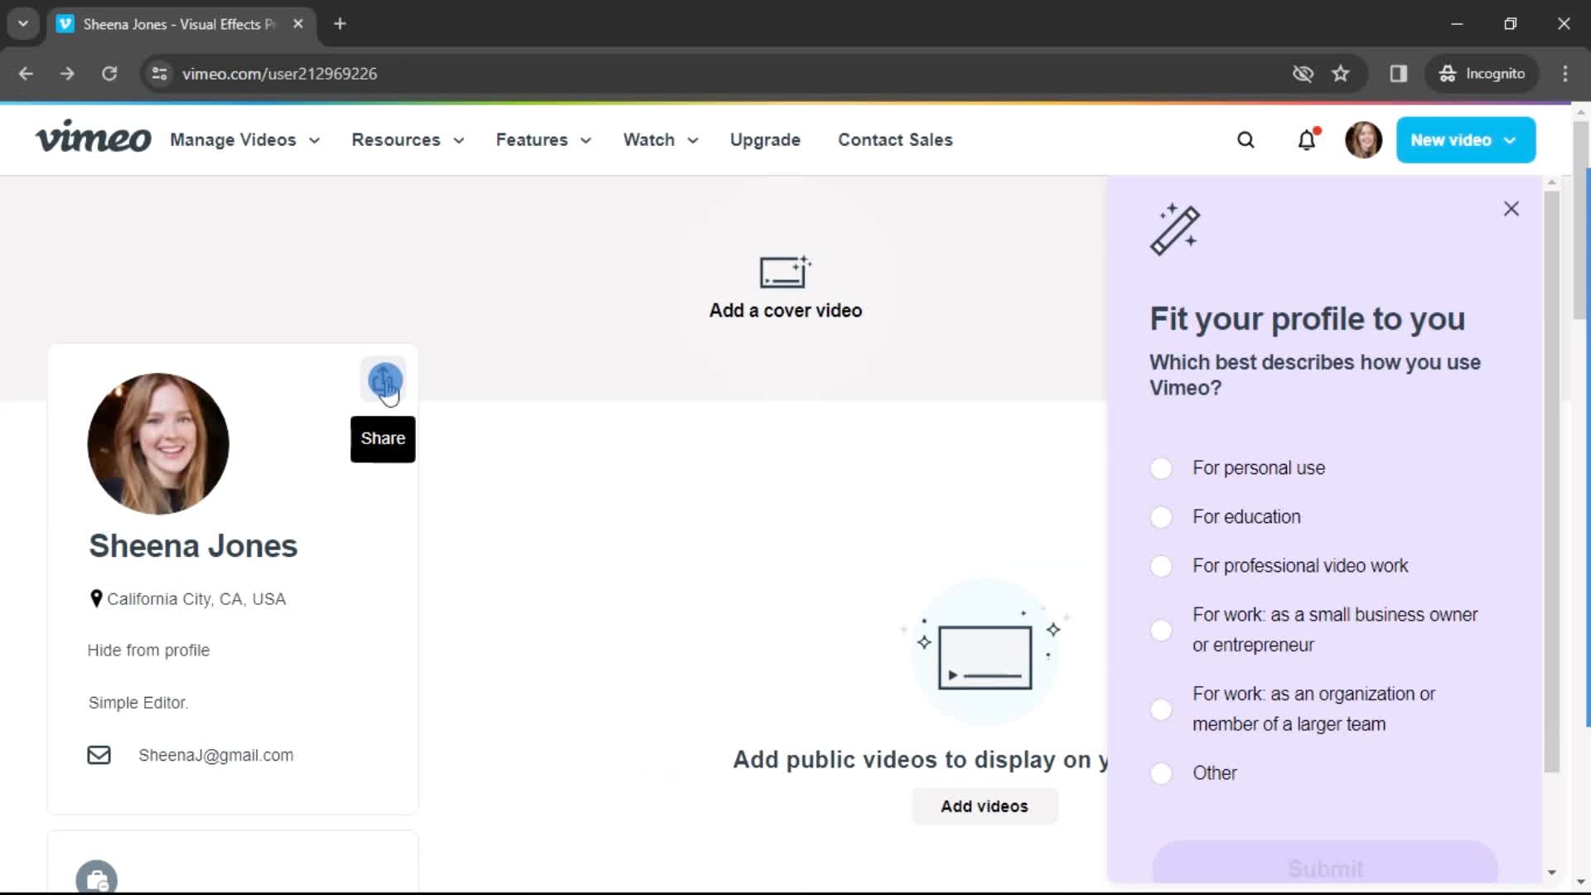Screen dimensions: 1591x895
Task: Click the Sheena Jones profile photo
Action: [158, 443]
